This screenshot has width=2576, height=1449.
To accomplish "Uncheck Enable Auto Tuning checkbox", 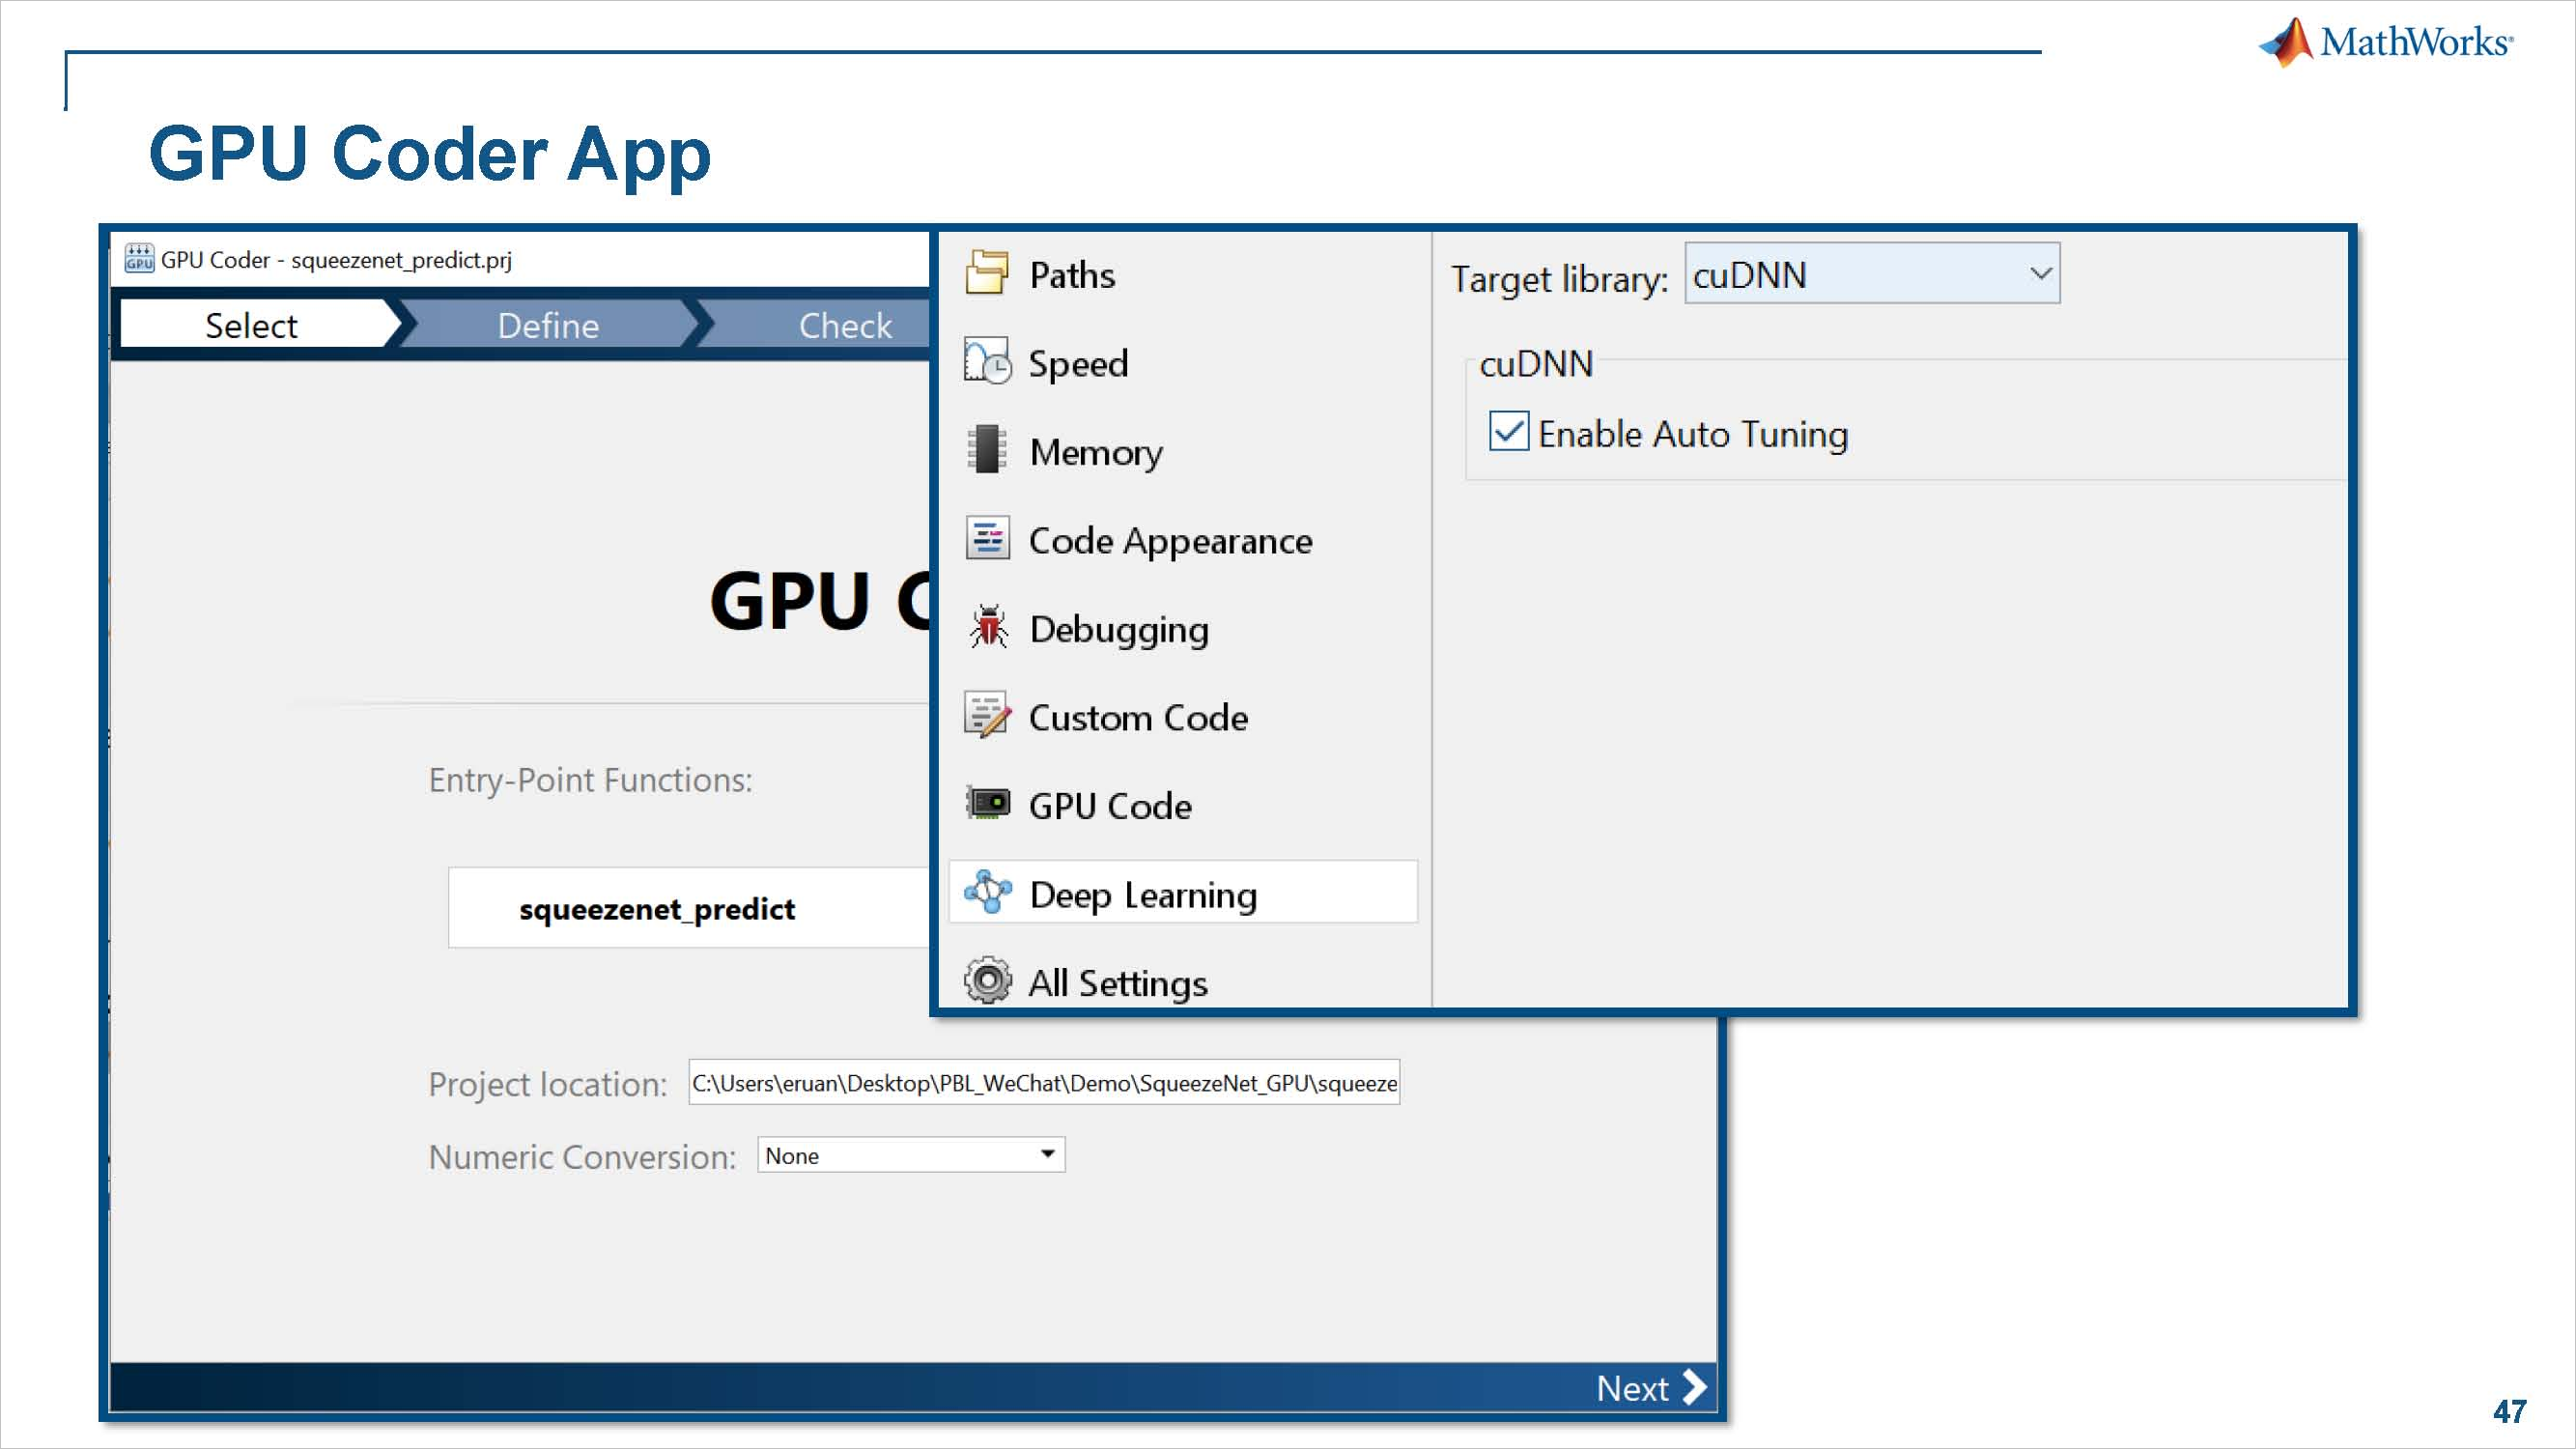I will pyautogui.click(x=1508, y=432).
